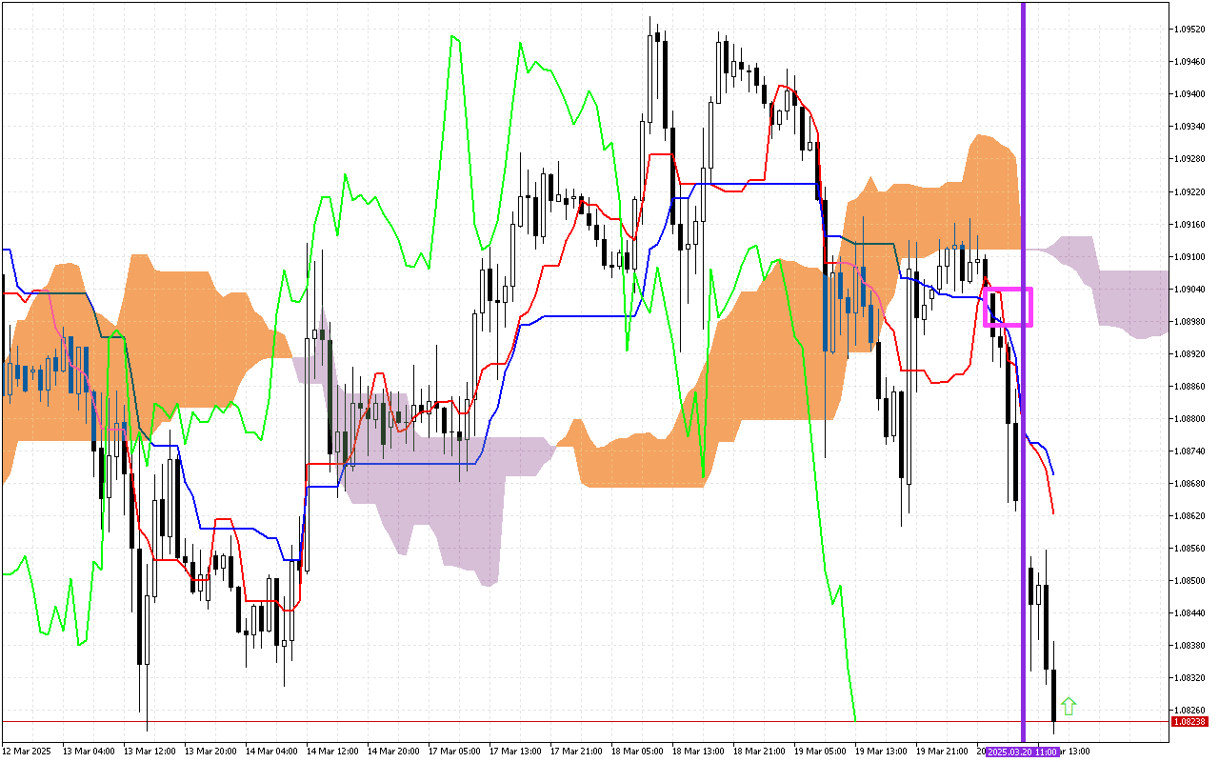This screenshot has height=762, width=1219.
Task: Pick the 19 Mar 21:00 time label
Action: point(941,752)
